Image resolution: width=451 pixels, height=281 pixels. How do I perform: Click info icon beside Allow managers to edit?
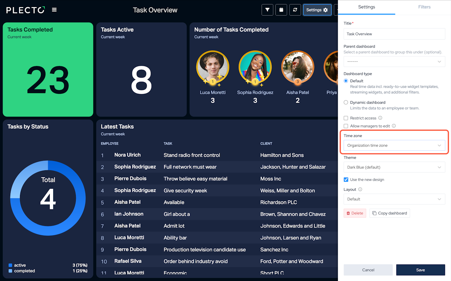tap(394, 126)
